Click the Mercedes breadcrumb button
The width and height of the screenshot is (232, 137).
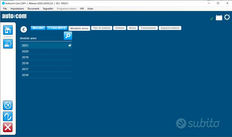point(38,28)
